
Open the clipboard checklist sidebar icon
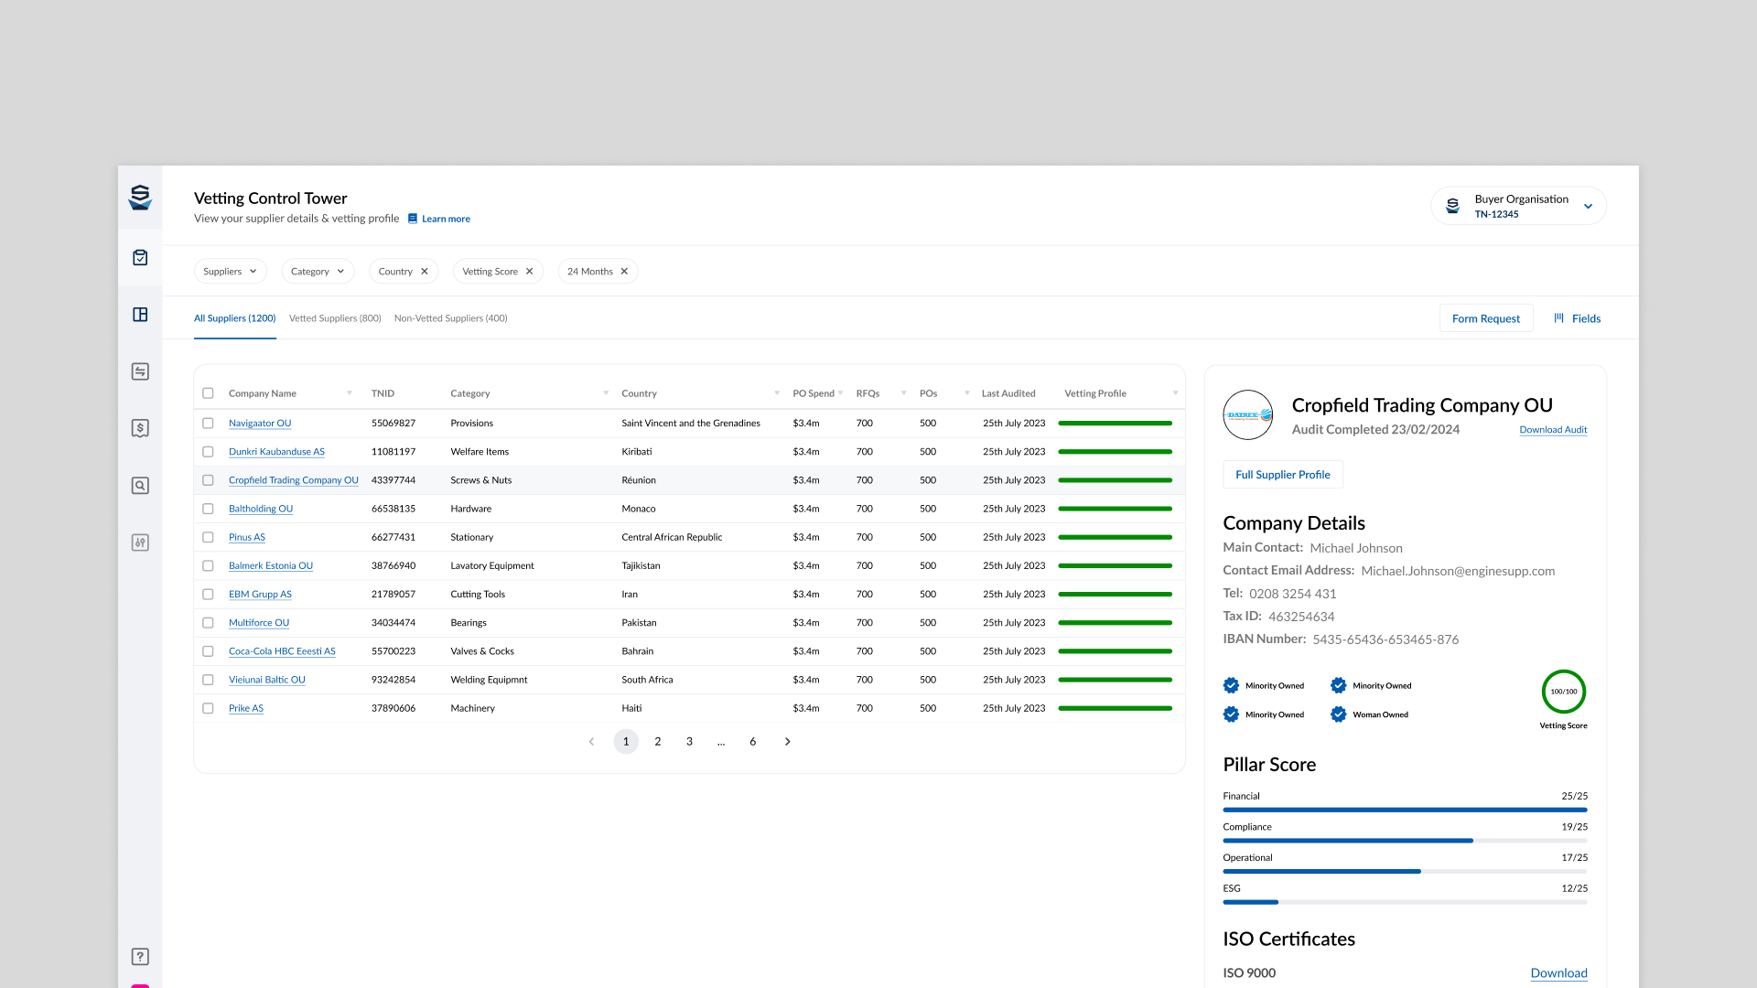point(140,258)
